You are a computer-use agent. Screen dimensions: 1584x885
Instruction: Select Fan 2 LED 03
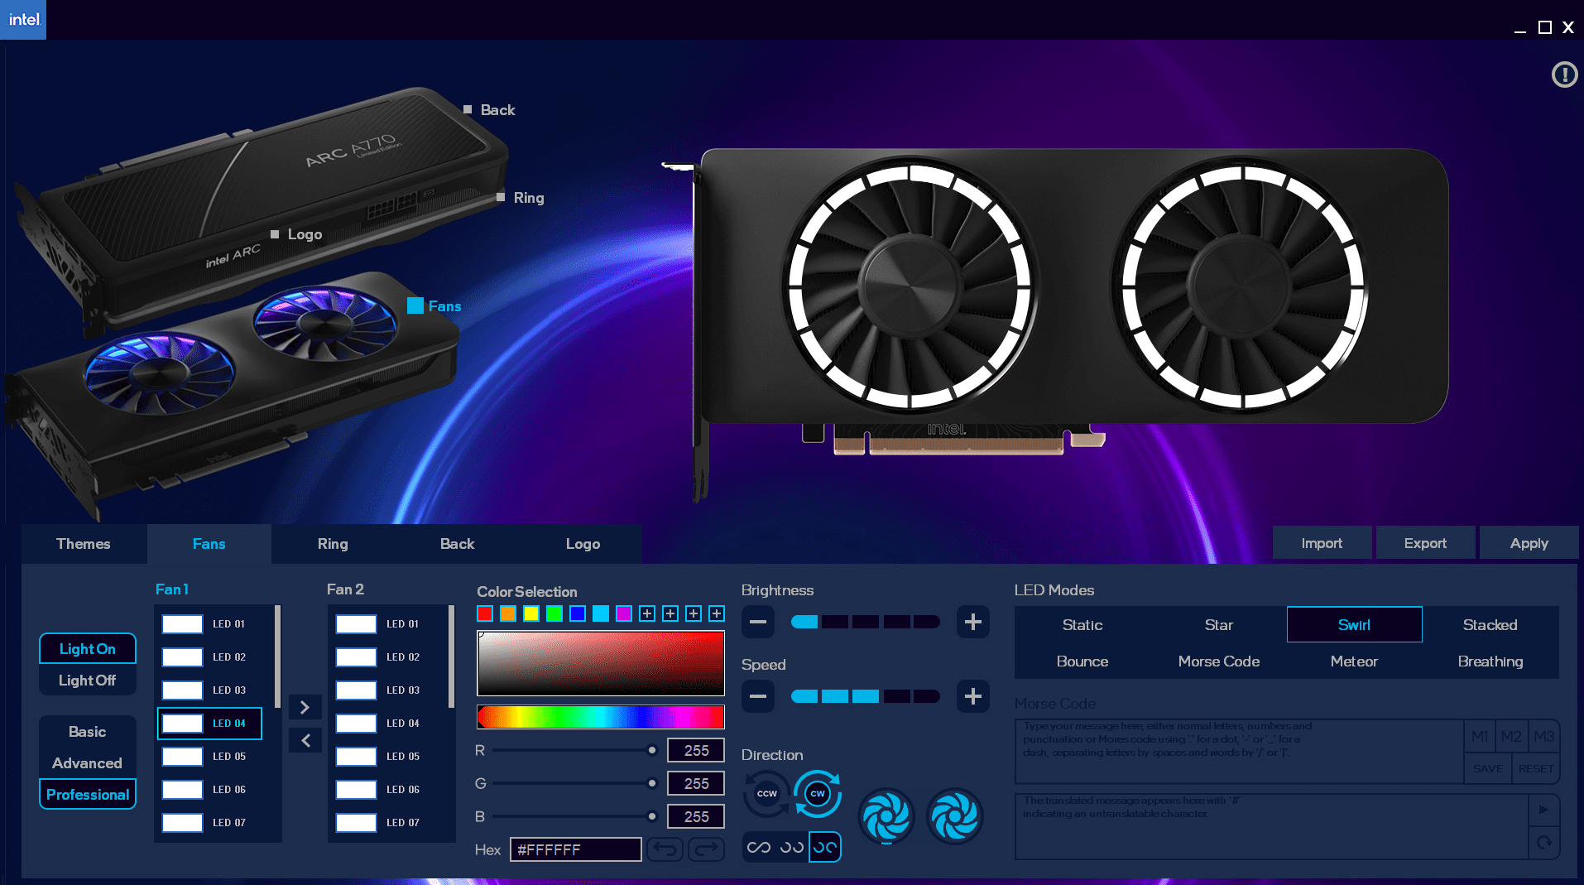(383, 690)
